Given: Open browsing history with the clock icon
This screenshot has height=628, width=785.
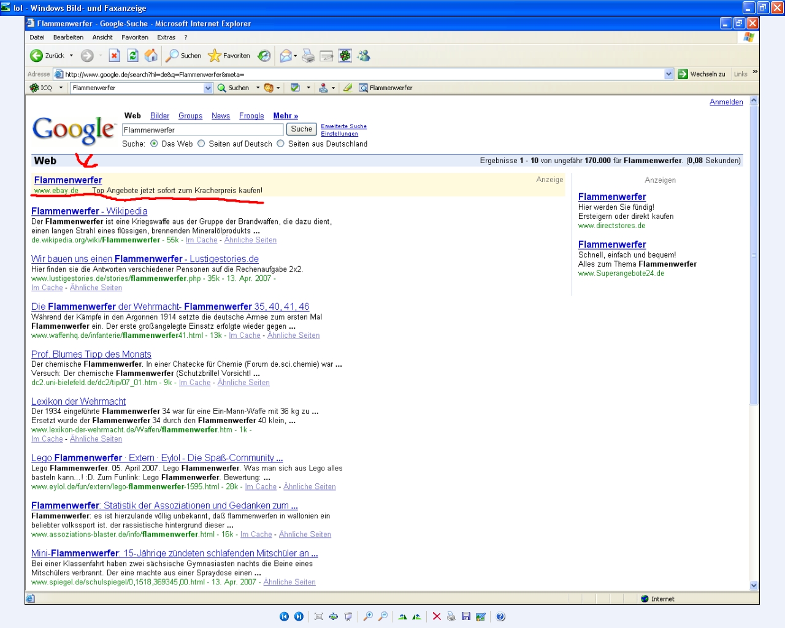Looking at the screenshot, I should tap(264, 56).
